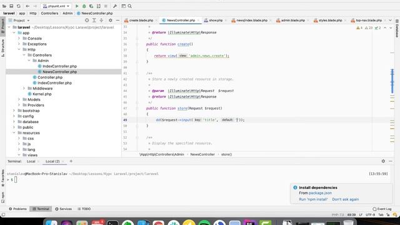Viewport: 400px width, 225px height.
Task: Click the Save All toolbar icon
Action: pos(11,6)
